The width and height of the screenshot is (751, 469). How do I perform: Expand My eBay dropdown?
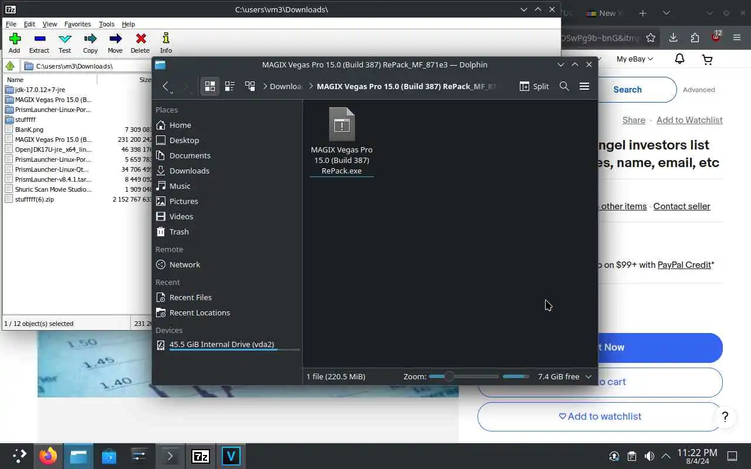634,59
